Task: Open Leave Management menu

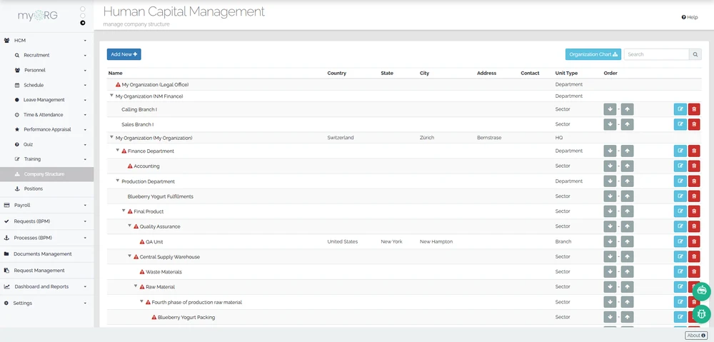Action: click(47, 100)
